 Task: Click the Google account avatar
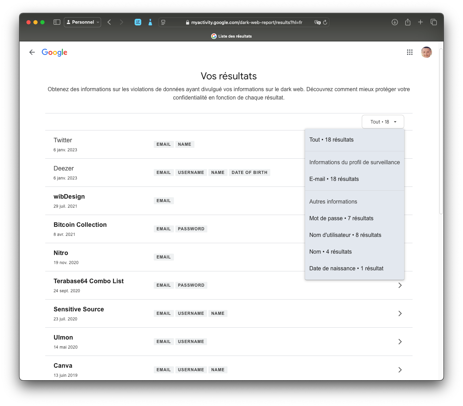click(x=426, y=52)
